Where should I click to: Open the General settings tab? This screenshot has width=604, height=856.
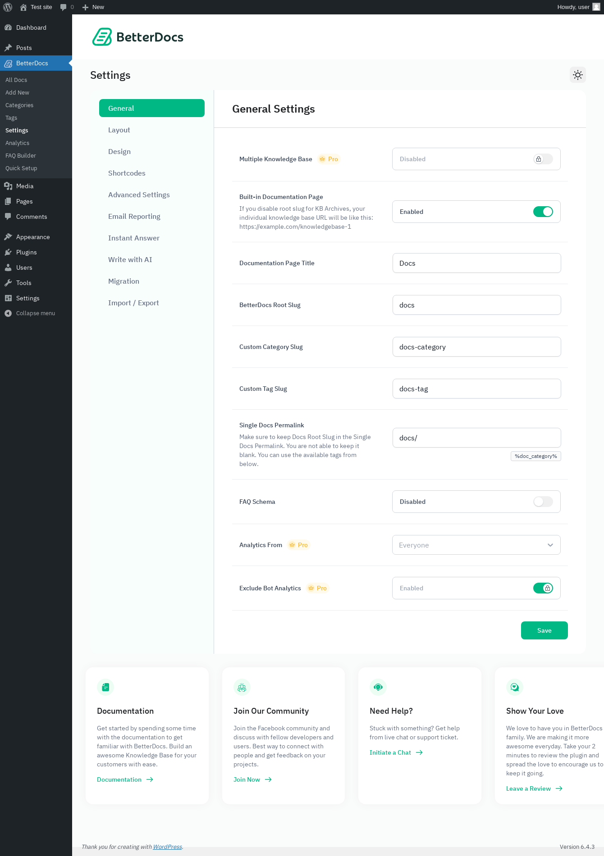point(152,108)
